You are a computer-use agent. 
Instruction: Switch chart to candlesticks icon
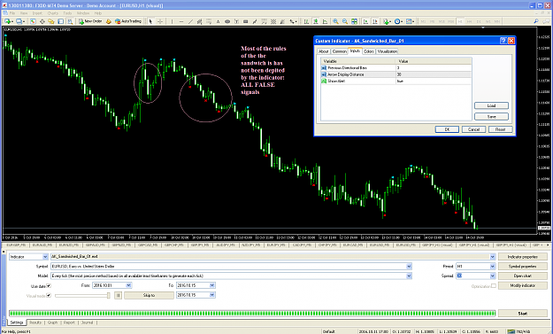(x=316, y=21)
